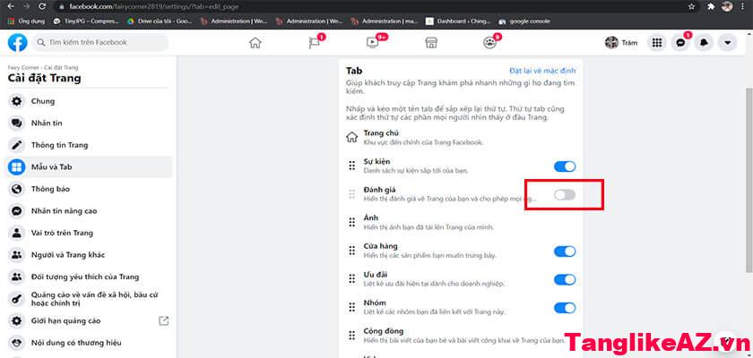Open the apps grid menu icon
Image resolution: width=753 pixels, height=358 pixels.
click(657, 42)
